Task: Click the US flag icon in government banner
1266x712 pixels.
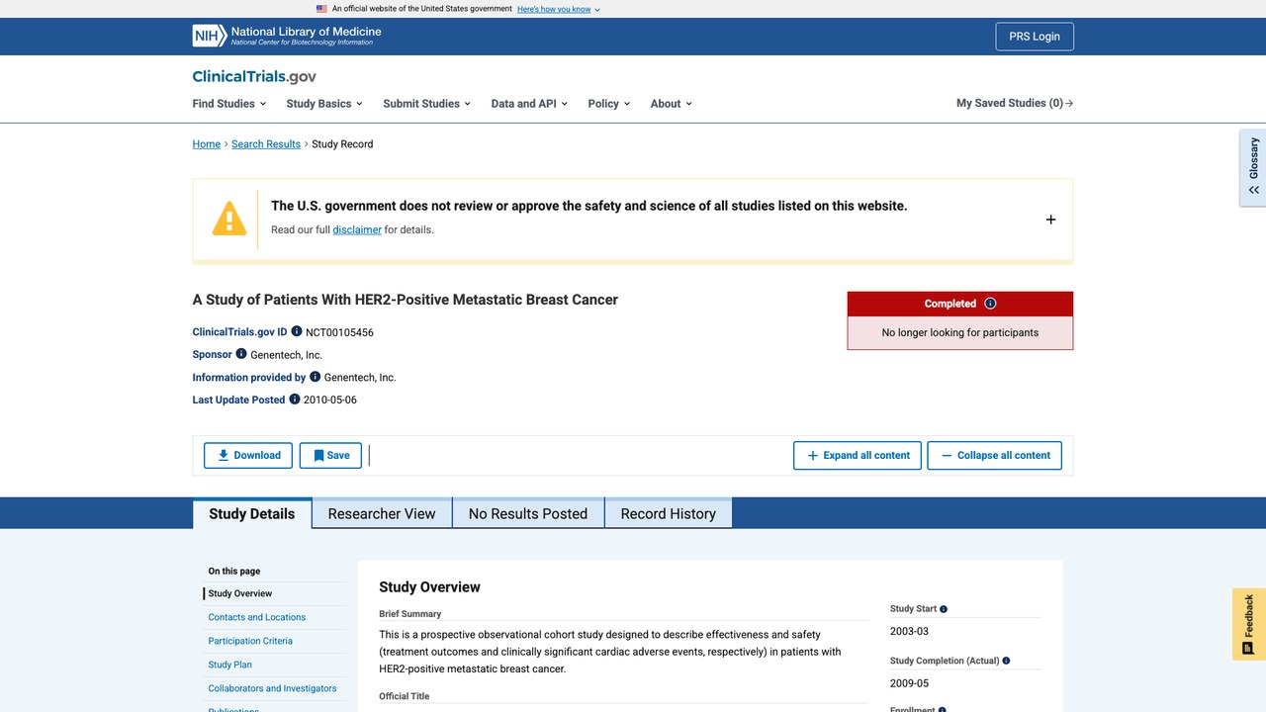Action: (321, 8)
